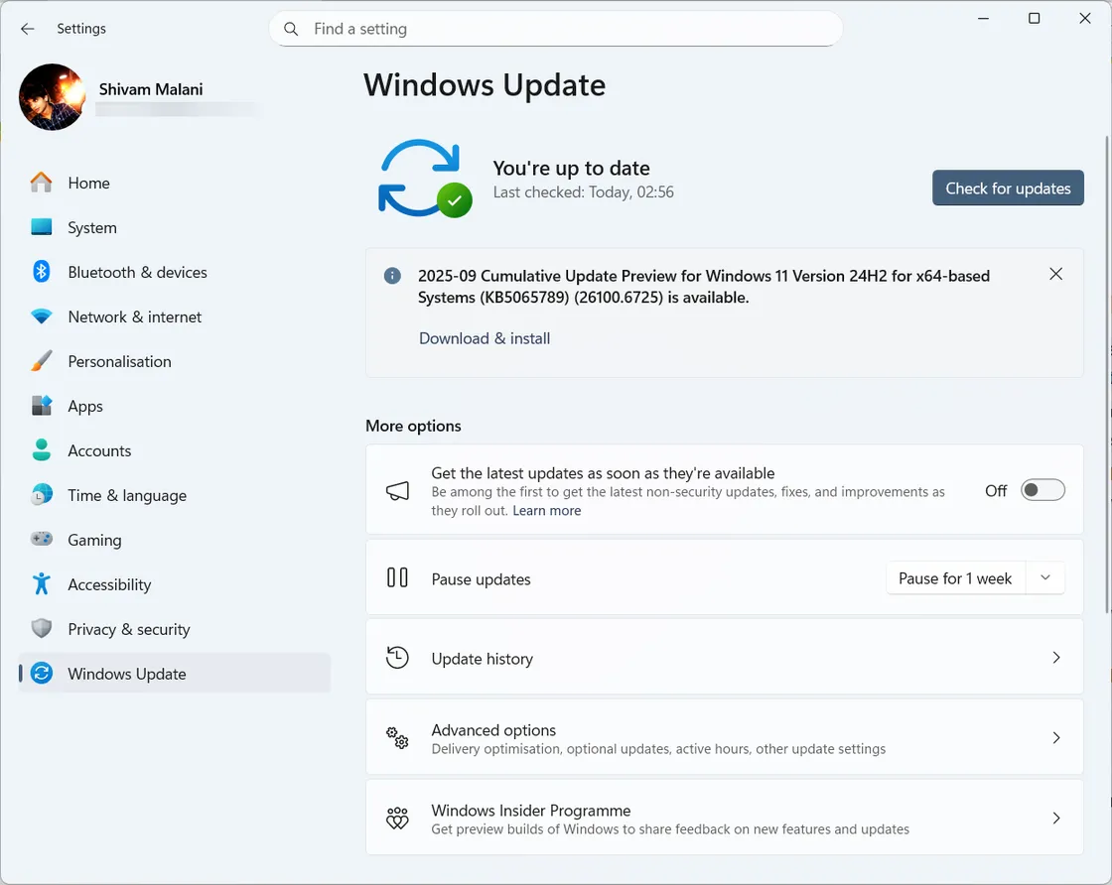Select the Privacy & security shield icon

(41, 629)
